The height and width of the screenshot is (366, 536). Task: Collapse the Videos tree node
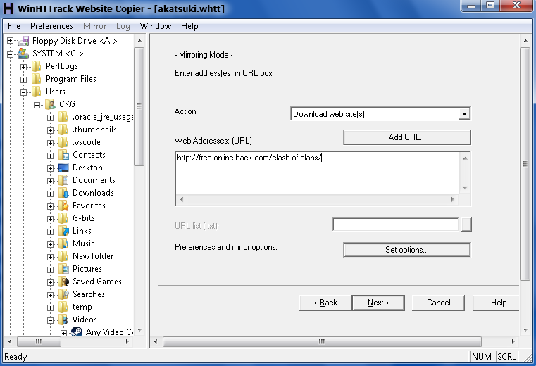[x=50, y=320]
